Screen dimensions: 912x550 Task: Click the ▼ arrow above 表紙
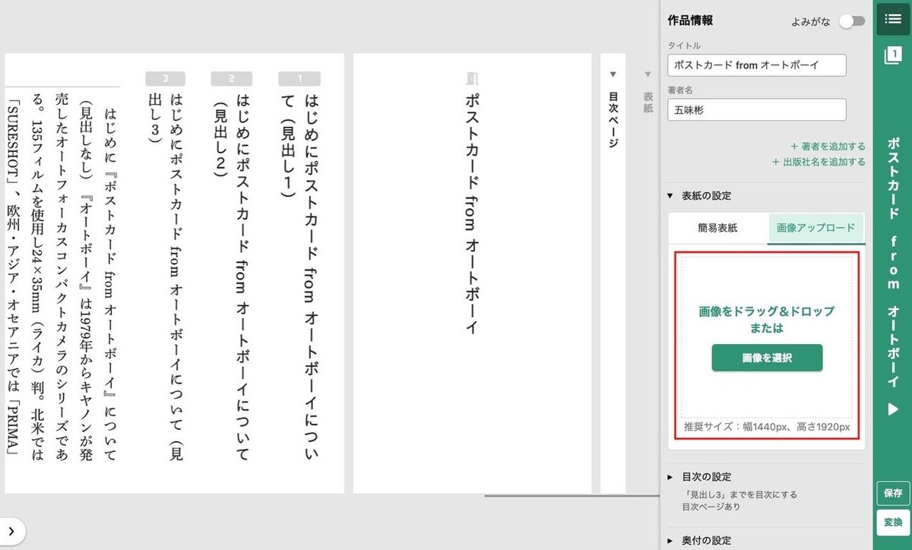coord(648,74)
